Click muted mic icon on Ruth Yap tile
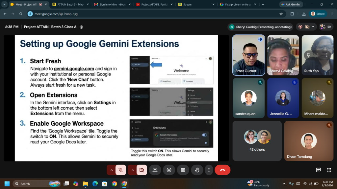 (x=318, y=55)
